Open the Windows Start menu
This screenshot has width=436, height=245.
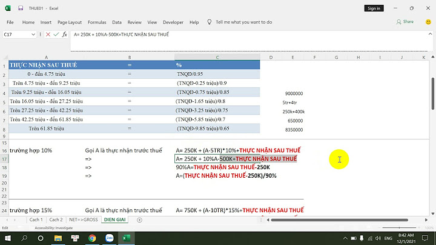click(8, 238)
